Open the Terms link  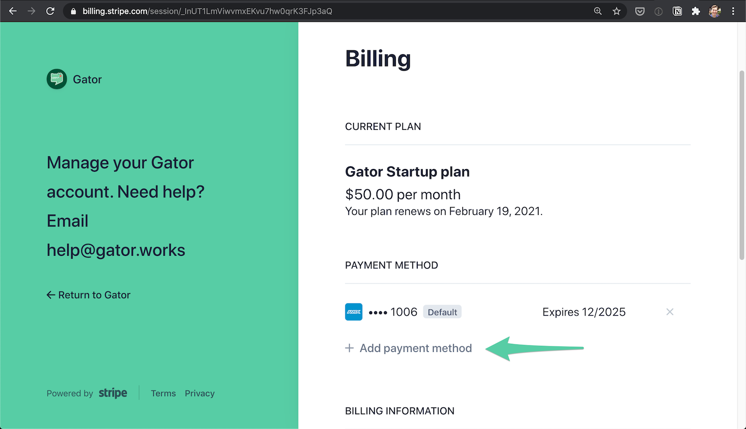click(163, 393)
